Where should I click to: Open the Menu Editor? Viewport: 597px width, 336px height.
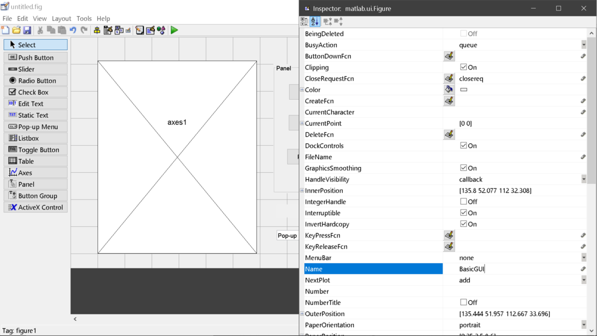(107, 31)
